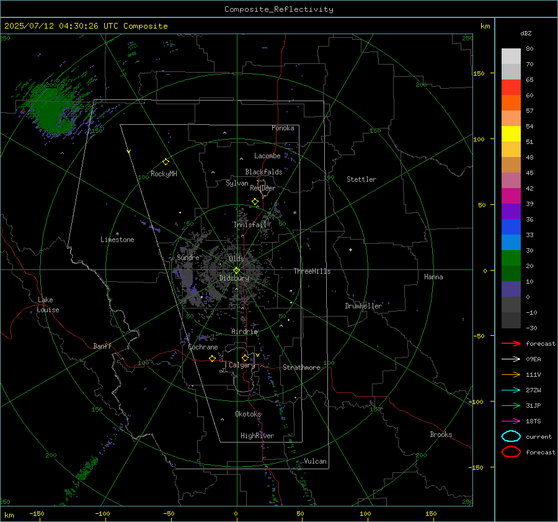Click yellow diamond marker above Calgary label
Viewport: 558px width, 522px height.
[x=245, y=358]
